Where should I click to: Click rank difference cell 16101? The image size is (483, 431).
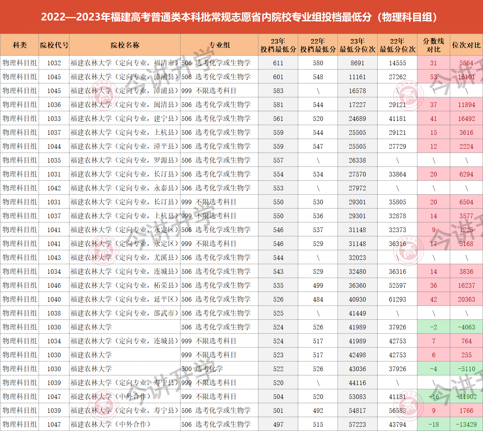click(x=466, y=77)
